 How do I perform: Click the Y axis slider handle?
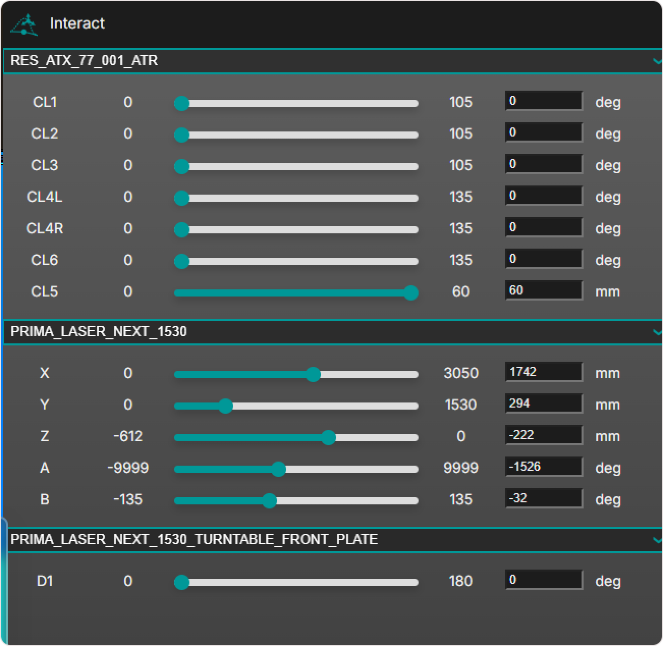click(226, 406)
